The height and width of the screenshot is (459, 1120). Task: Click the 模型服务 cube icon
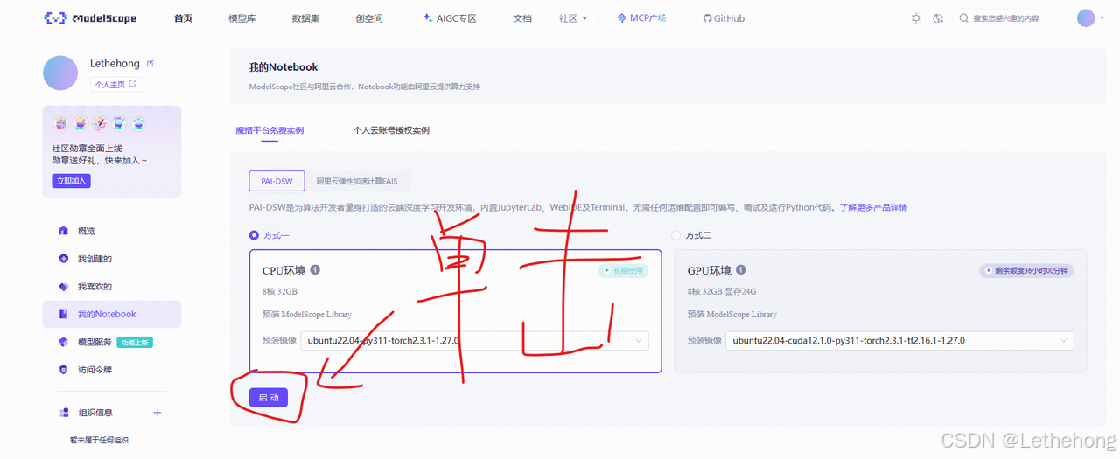[x=63, y=342]
